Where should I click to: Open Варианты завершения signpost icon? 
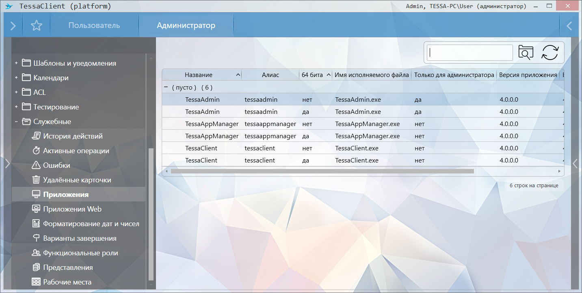36,238
